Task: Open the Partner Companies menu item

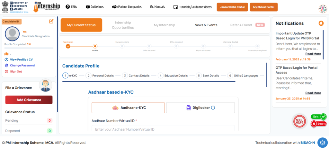Action: point(127,7)
